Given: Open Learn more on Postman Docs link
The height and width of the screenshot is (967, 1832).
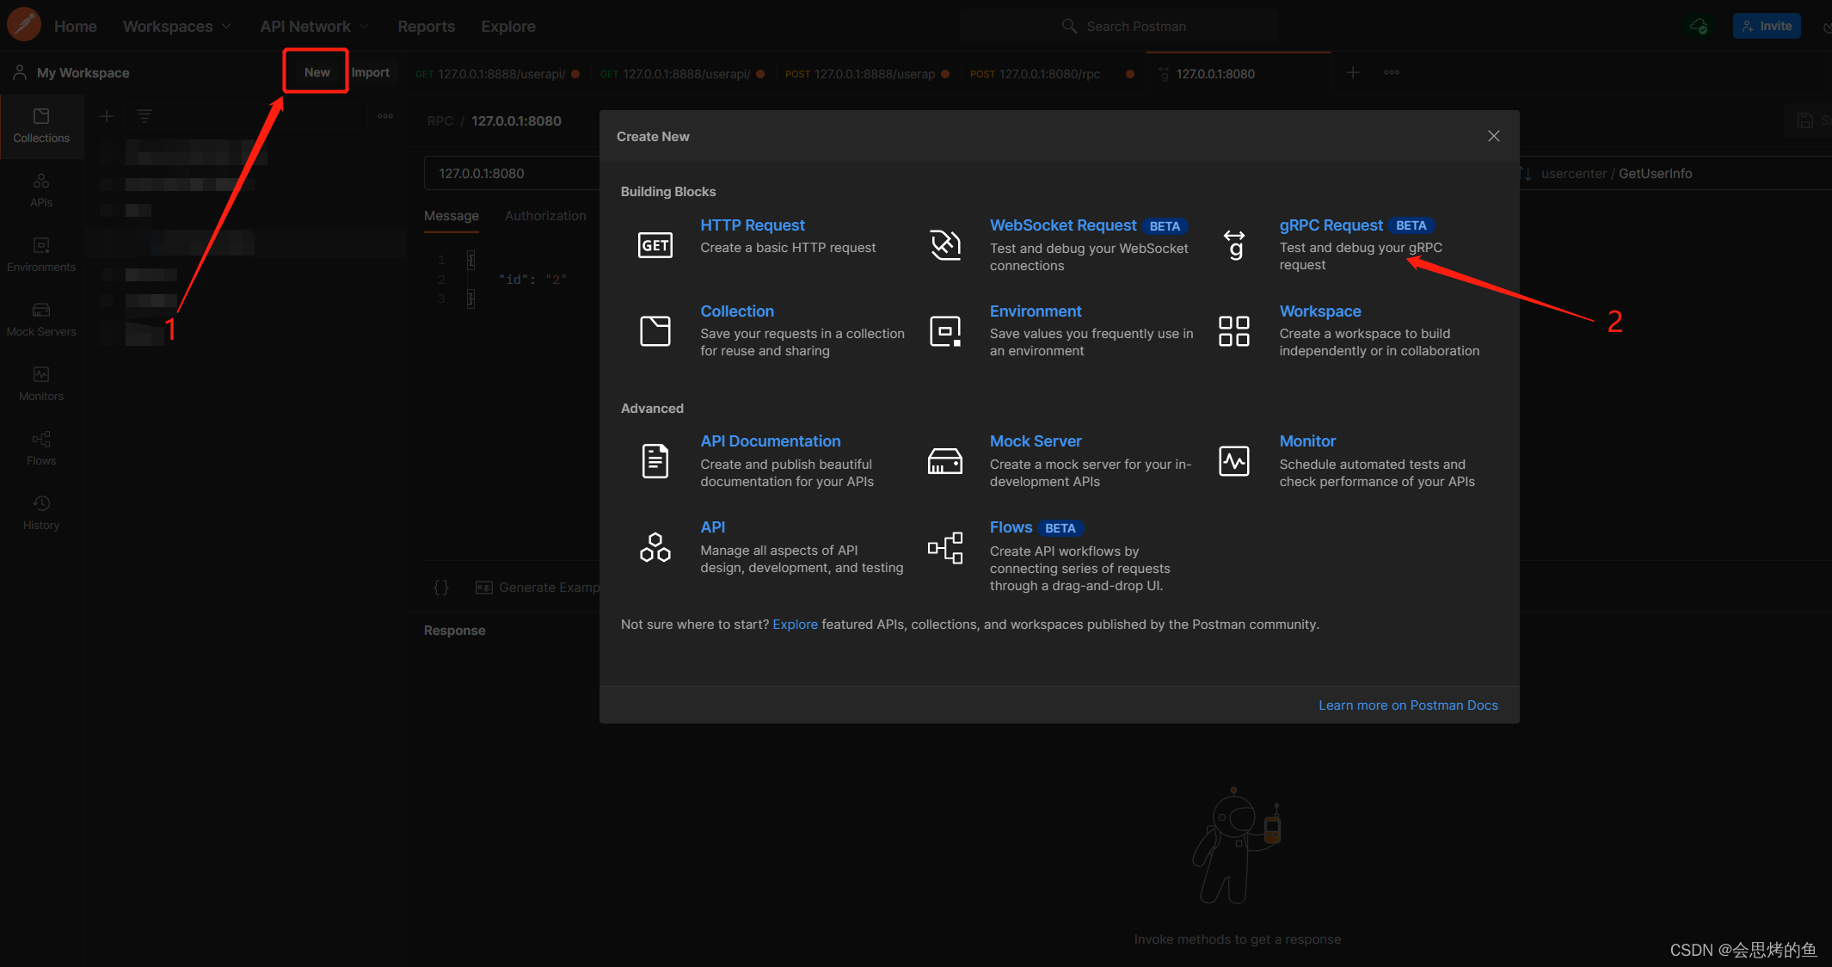Looking at the screenshot, I should (x=1408, y=705).
